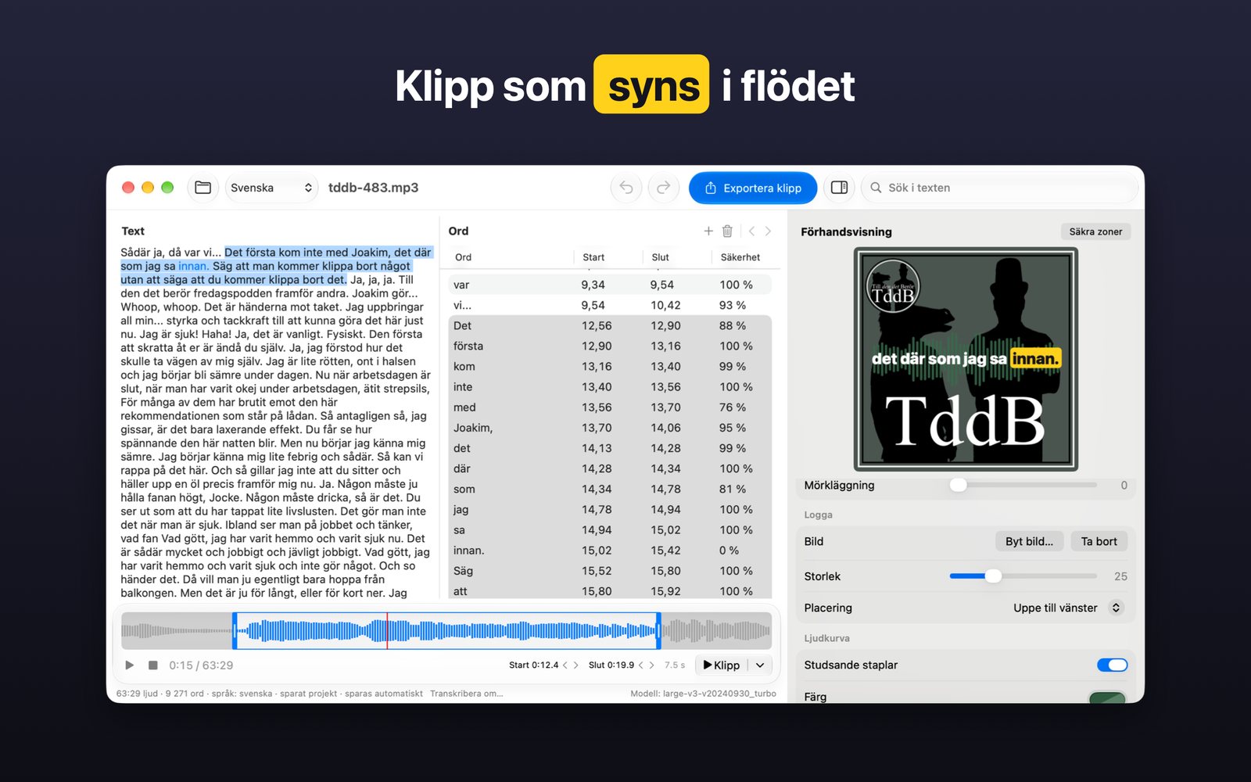
Task: Nudge the Slut time earlier
Action: [x=641, y=665]
